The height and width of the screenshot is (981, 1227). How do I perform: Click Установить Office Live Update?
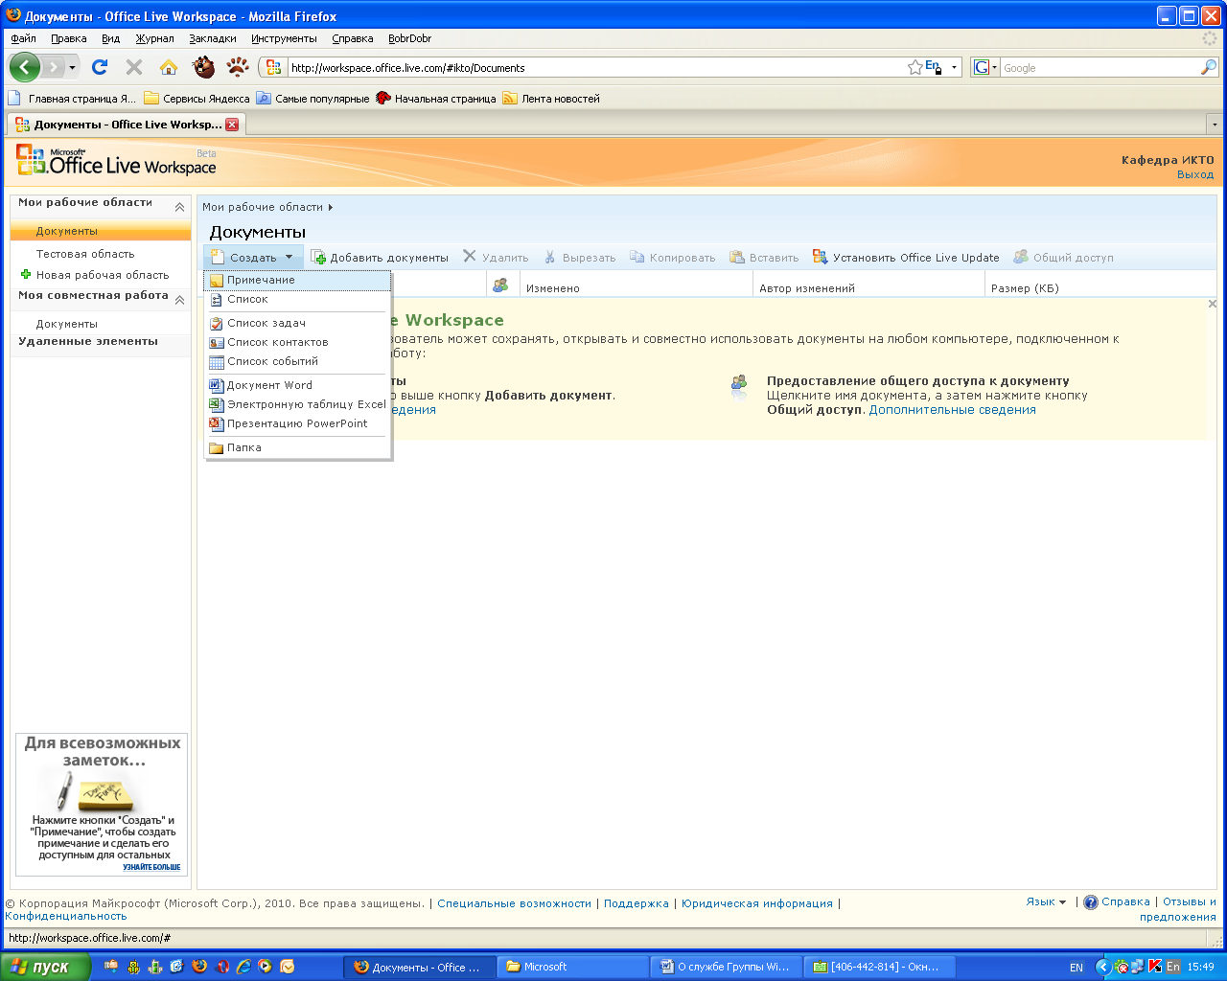906,258
